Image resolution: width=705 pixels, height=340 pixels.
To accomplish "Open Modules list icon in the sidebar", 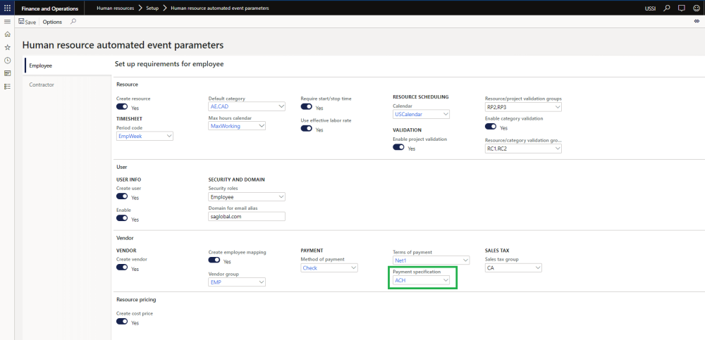I will point(7,86).
